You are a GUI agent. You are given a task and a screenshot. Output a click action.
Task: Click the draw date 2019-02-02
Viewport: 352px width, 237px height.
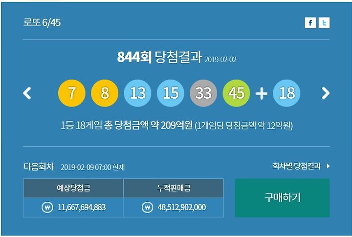(x=220, y=60)
